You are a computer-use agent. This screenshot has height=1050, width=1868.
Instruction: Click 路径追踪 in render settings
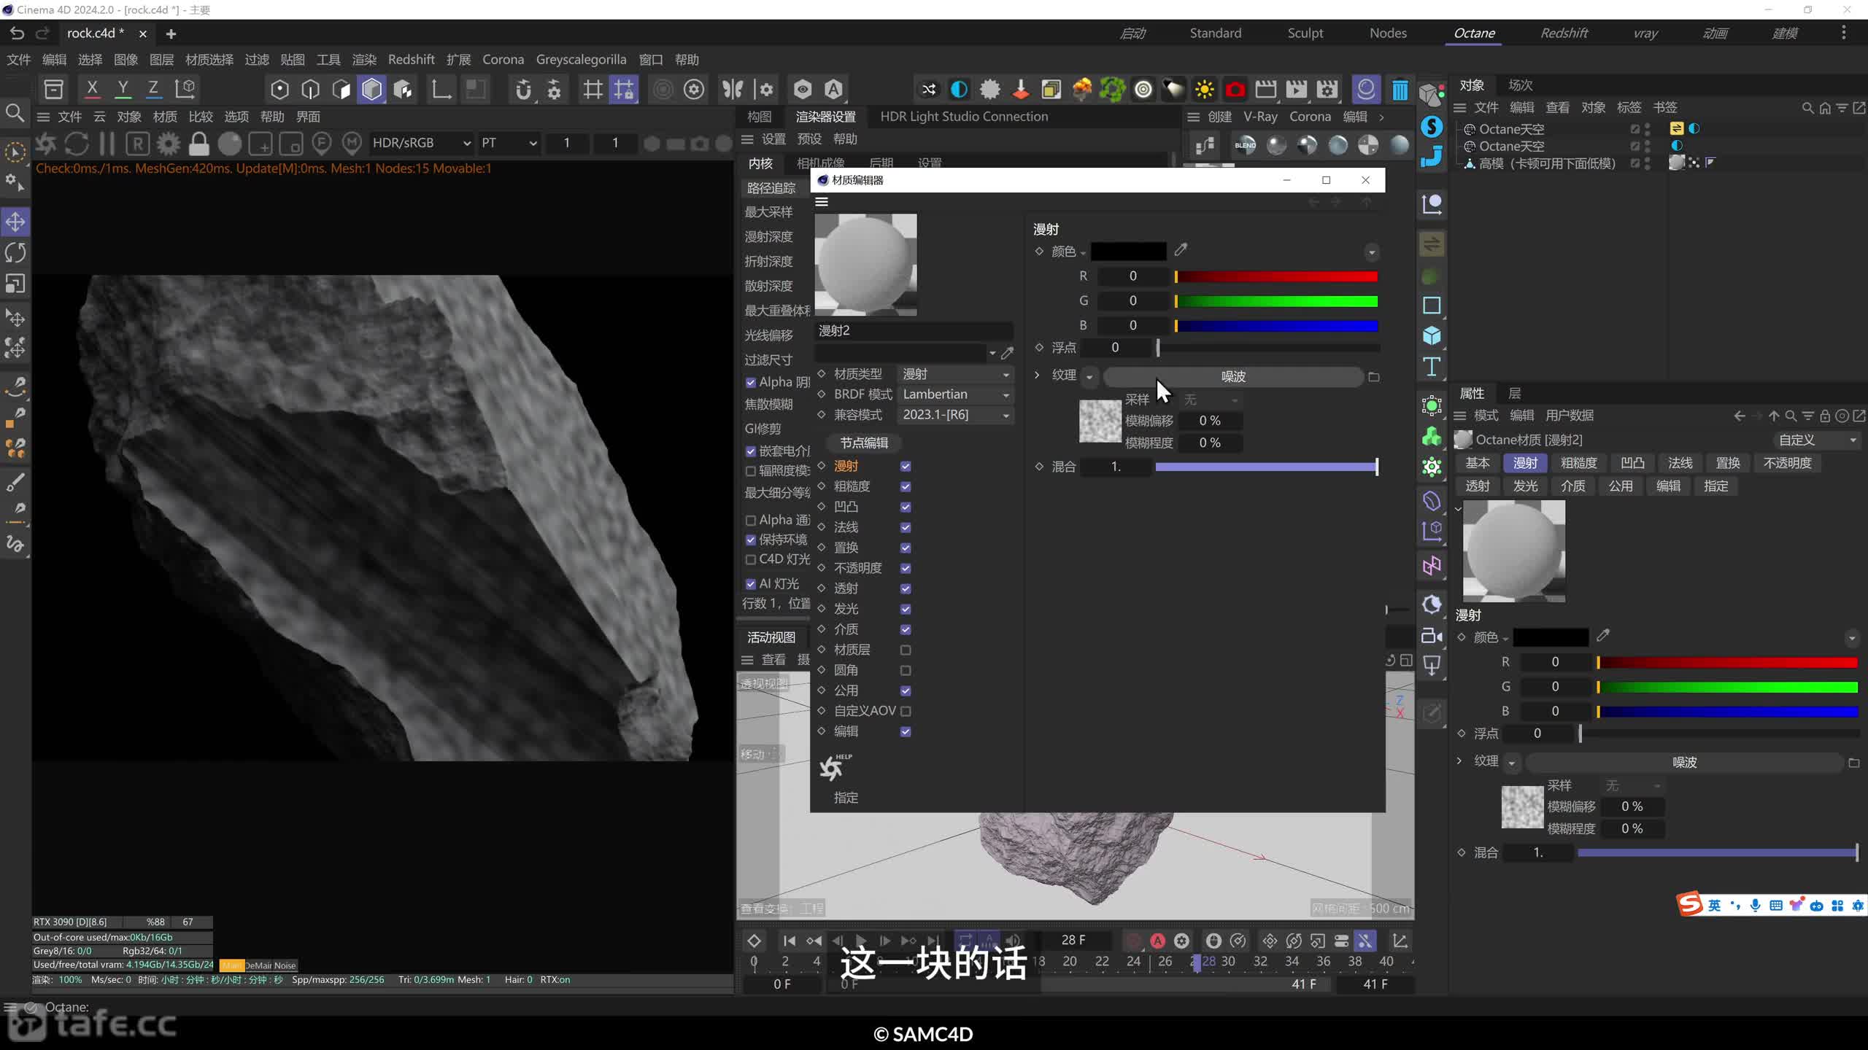tap(771, 188)
